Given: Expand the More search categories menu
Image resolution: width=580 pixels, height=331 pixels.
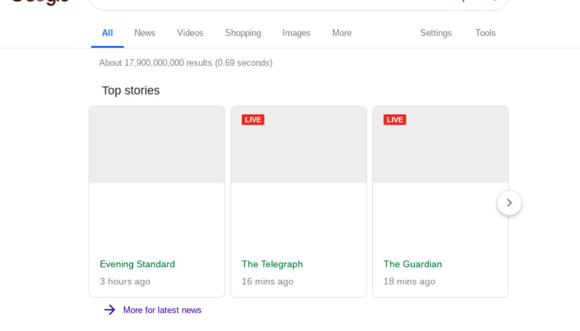Looking at the screenshot, I should (x=342, y=33).
